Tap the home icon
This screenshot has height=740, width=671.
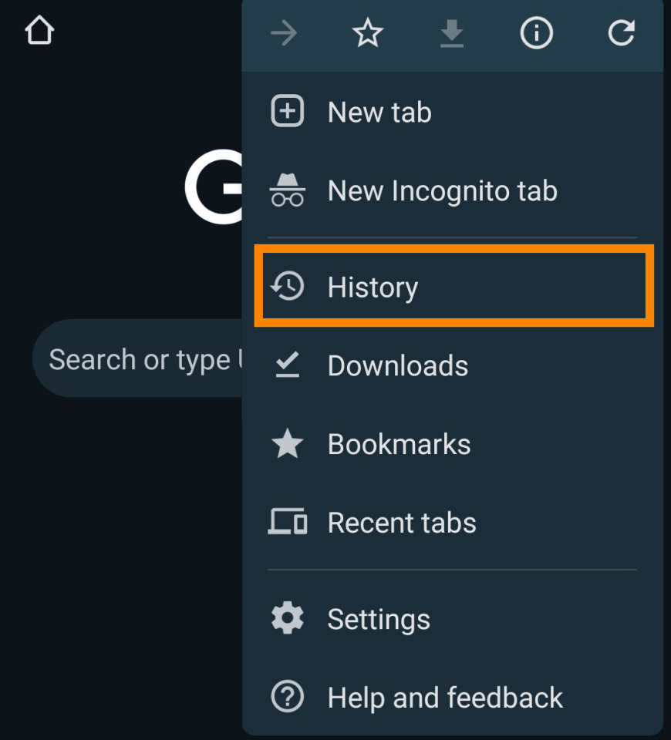39,32
